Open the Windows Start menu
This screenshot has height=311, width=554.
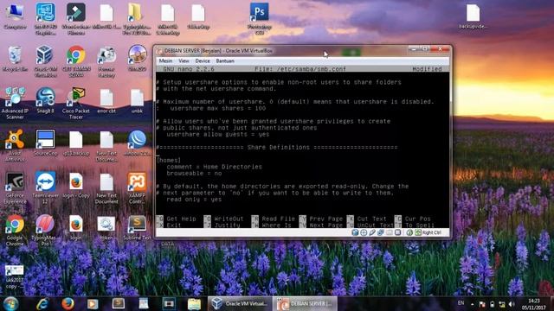(10, 303)
